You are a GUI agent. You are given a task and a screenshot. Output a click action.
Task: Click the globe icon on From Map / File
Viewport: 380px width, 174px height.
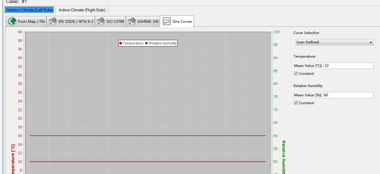pyautogui.click(x=12, y=21)
